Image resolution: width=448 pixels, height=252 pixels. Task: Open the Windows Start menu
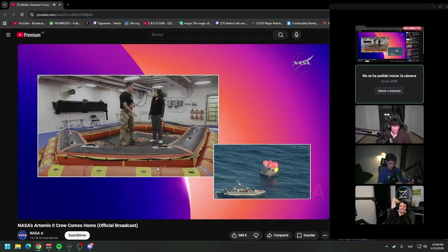point(7,246)
